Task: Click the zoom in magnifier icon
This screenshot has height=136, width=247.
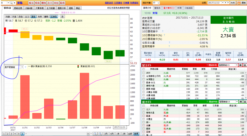Action: [100, 134]
